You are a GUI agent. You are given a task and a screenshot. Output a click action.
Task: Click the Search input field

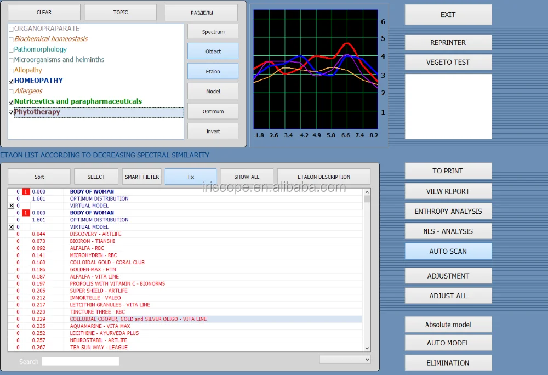pos(80,361)
